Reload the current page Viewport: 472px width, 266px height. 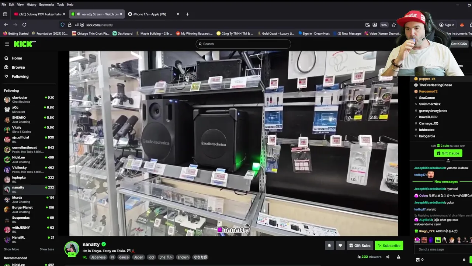point(24,25)
